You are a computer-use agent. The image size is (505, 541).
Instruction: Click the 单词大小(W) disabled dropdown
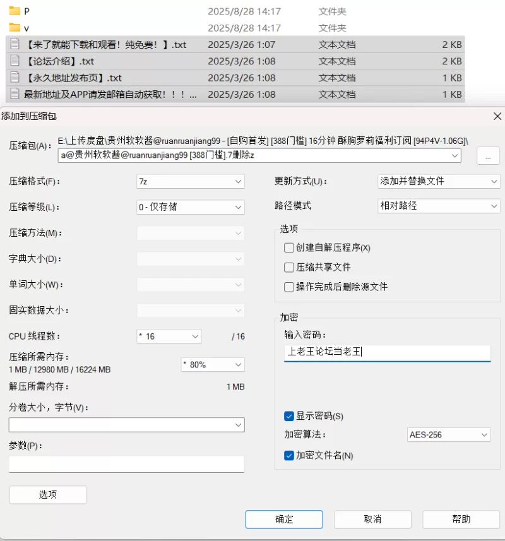(191, 285)
